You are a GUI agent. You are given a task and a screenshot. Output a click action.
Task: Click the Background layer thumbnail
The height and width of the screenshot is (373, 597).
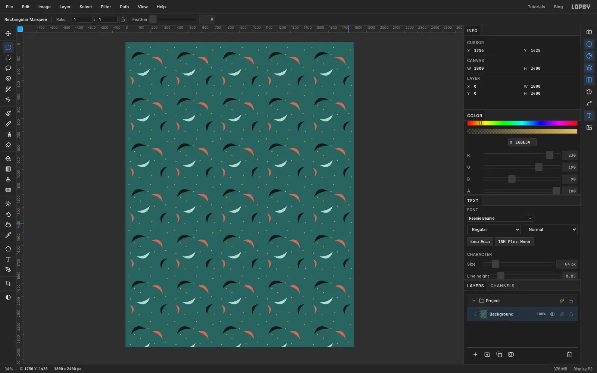coord(484,314)
